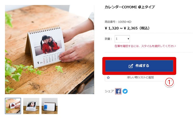Image resolution: width=193 pixels, height=119 pixels.
Task: Click the star icon on wishlist button
Action: pos(108,78)
